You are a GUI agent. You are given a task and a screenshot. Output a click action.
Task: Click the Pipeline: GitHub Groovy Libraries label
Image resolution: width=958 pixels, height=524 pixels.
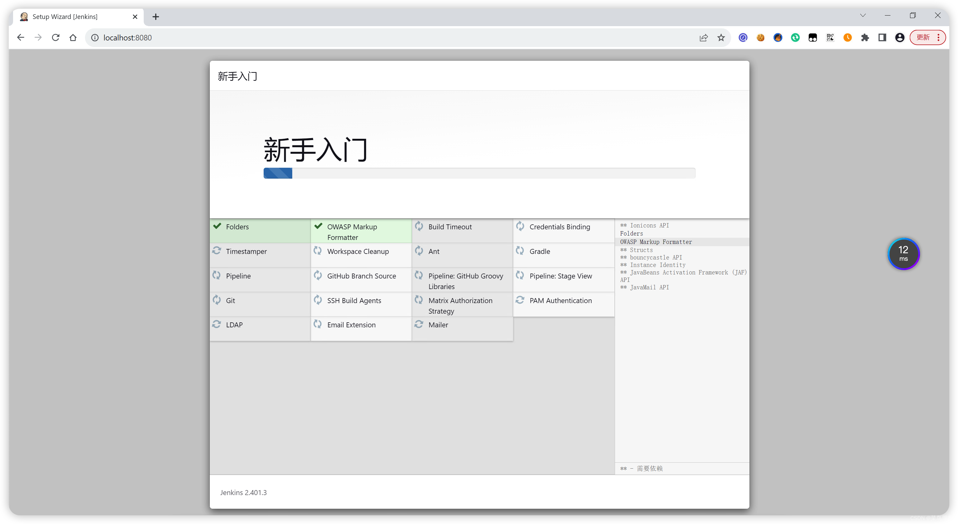[466, 281]
